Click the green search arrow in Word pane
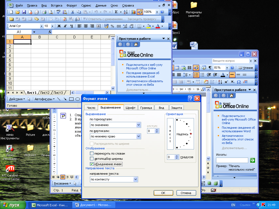 [x=253, y=160]
